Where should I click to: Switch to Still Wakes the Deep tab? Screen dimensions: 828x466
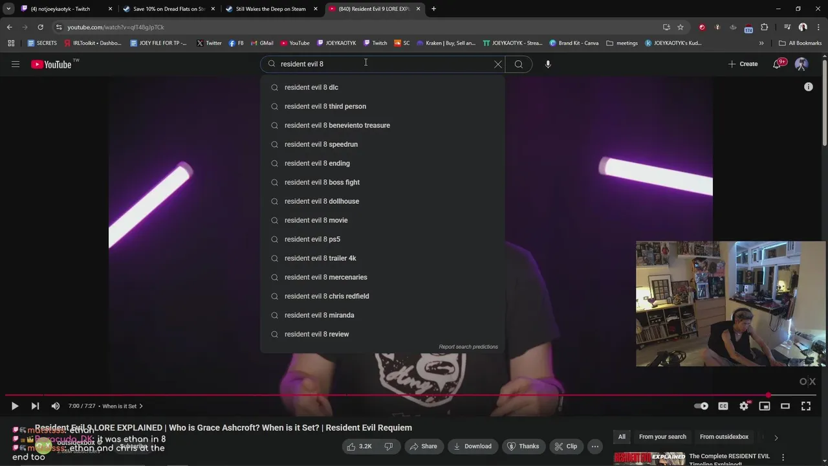pos(271,9)
